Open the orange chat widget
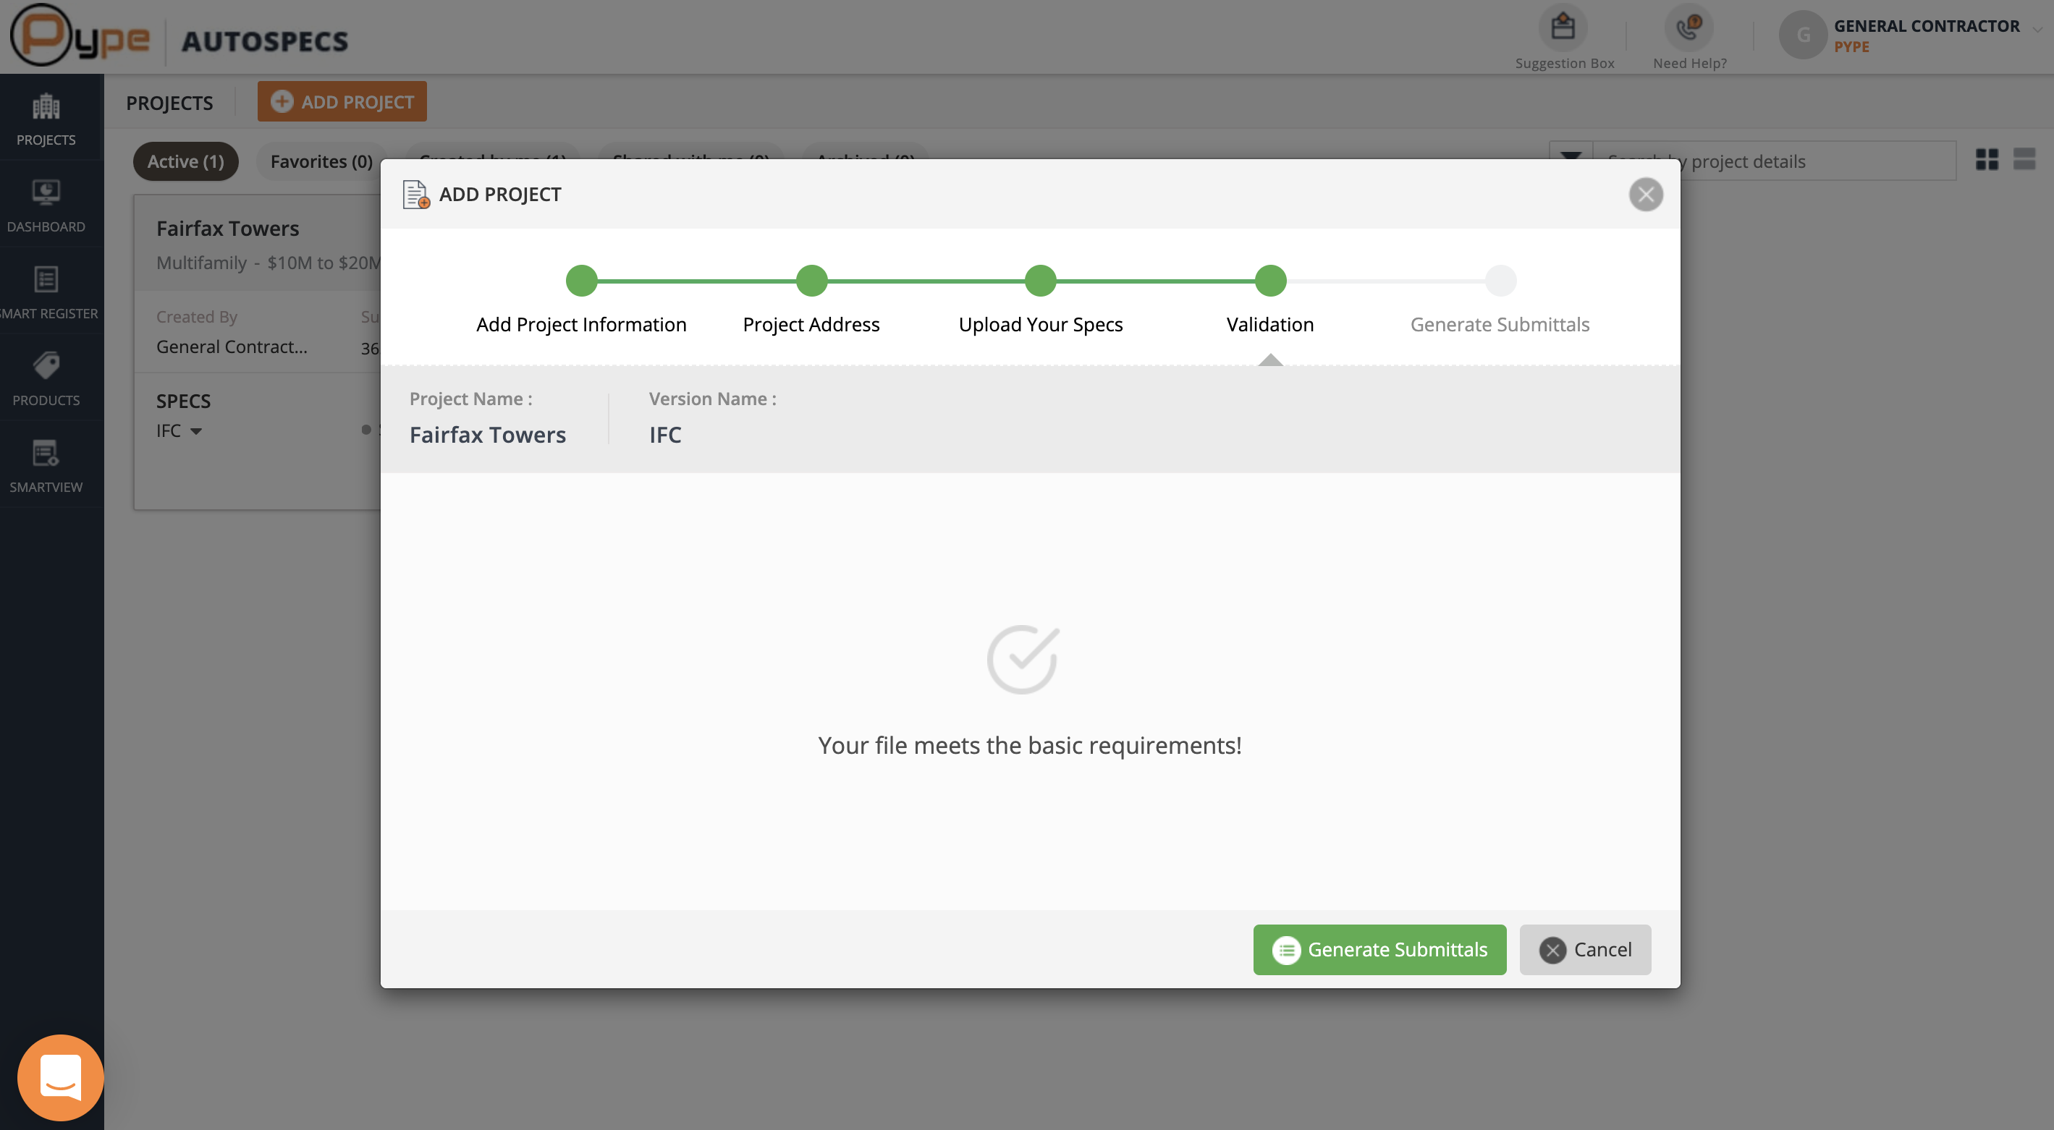The image size is (2054, 1130). pyautogui.click(x=61, y=1077)
